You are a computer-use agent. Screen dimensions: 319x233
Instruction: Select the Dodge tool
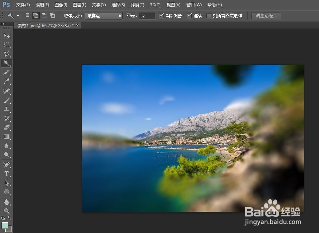tap(7, 155)
